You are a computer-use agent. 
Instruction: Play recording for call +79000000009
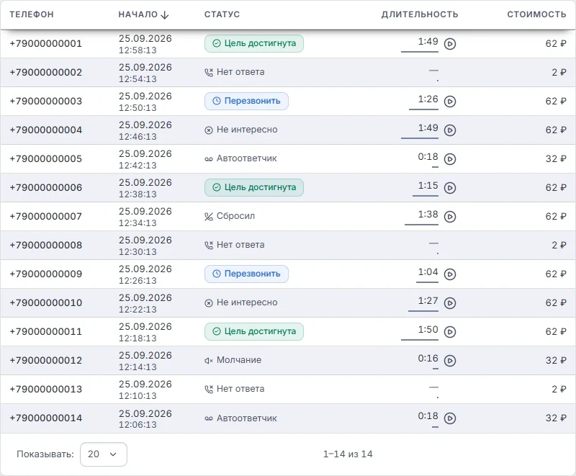click(x=450, y=274)
